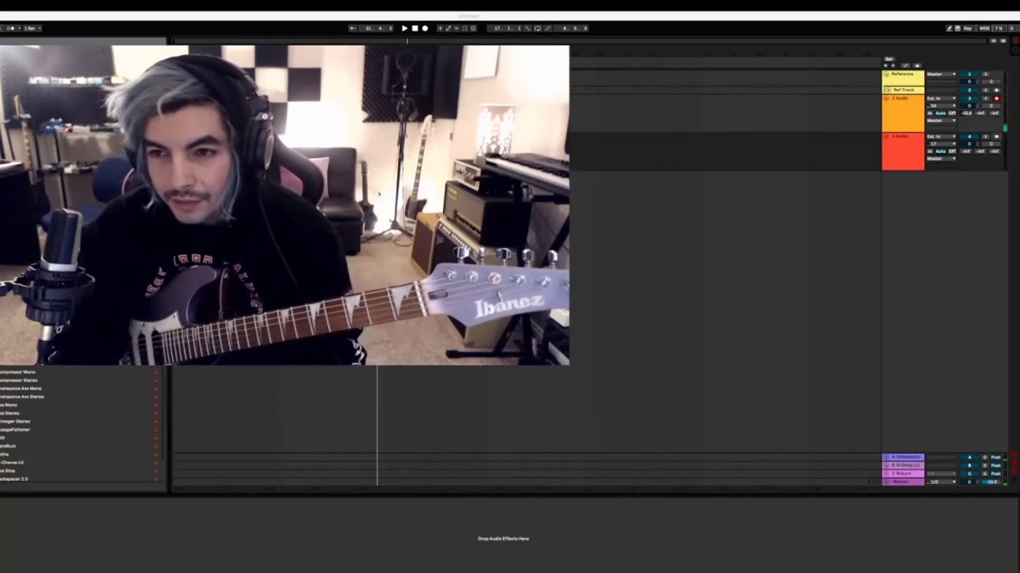1020x573 pixels.
Task: Open 2 Audio input channel 24 dropdown
Action: click(942, 106)
